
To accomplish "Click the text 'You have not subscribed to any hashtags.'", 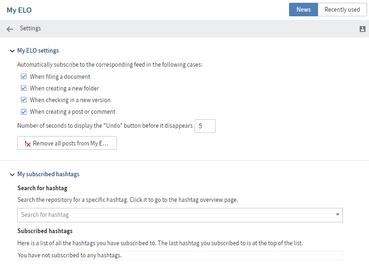I will [x=70, y=255].
